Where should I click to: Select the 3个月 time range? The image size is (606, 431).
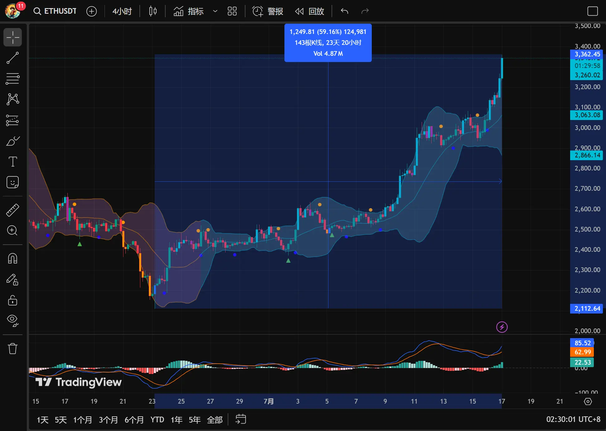coord(109,420)
